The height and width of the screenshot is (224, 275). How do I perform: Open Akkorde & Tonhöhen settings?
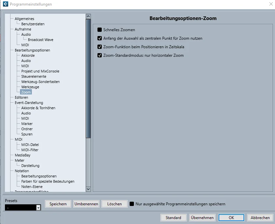click(38, 108)
